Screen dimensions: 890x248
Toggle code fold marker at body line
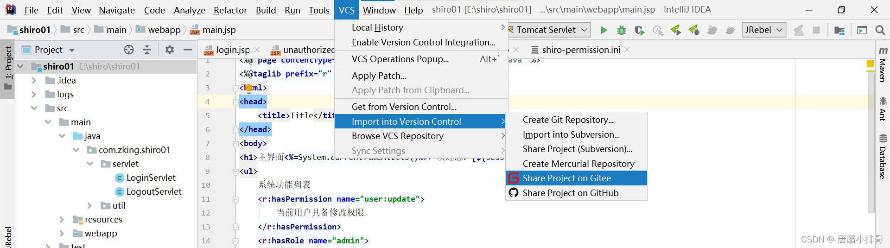[235, 144]
